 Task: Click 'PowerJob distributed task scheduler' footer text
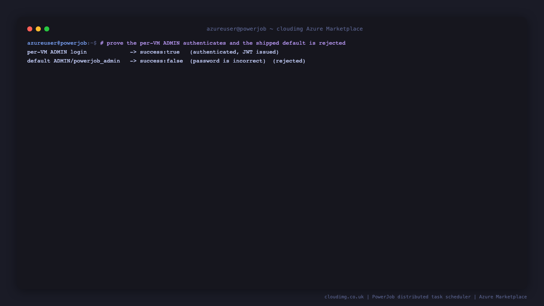(422, 297)
